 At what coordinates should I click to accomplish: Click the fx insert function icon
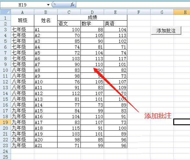[x=72, y=5]
